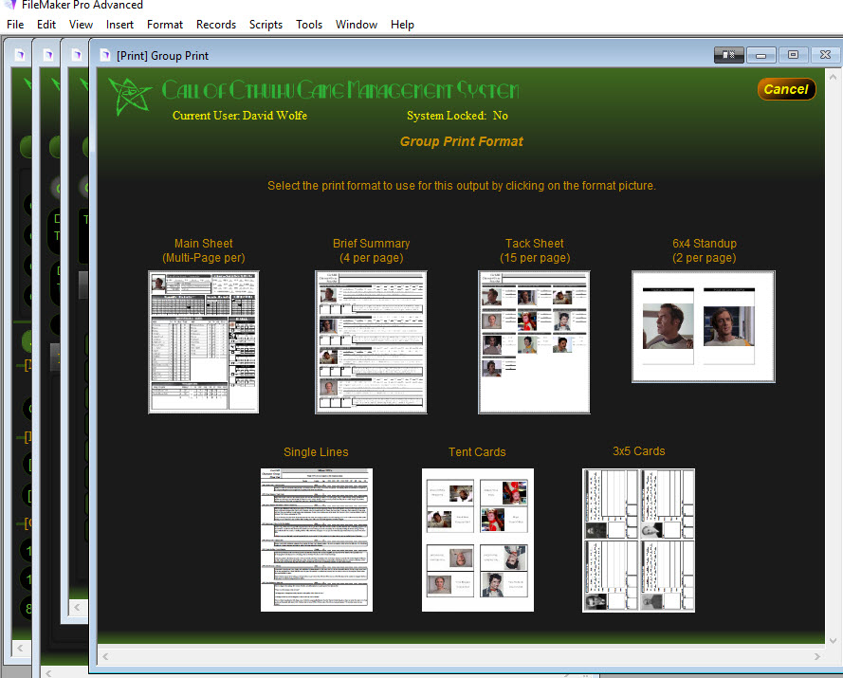Viewport: 843px width, 678px height.
Task: Select the Tack Sheet print format thumbnail
Action: click(x=534, y=342)
